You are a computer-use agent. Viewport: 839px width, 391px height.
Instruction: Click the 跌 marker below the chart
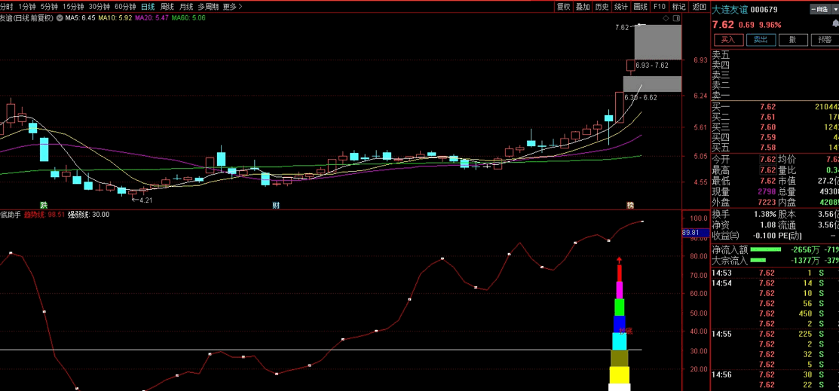click(x=43, y=205)
